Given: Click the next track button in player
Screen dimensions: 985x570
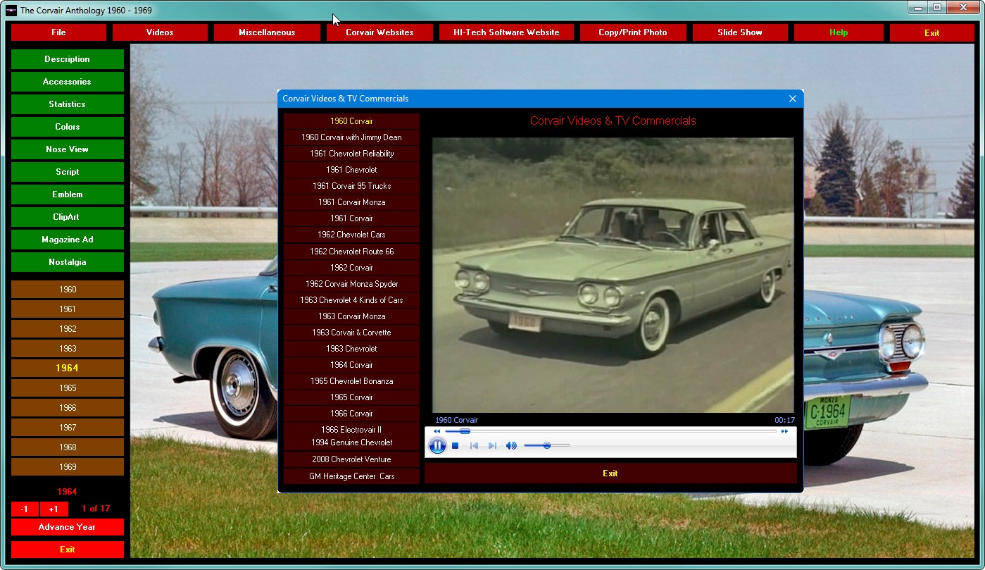Looking at the screenshot, I should point(492,445).
